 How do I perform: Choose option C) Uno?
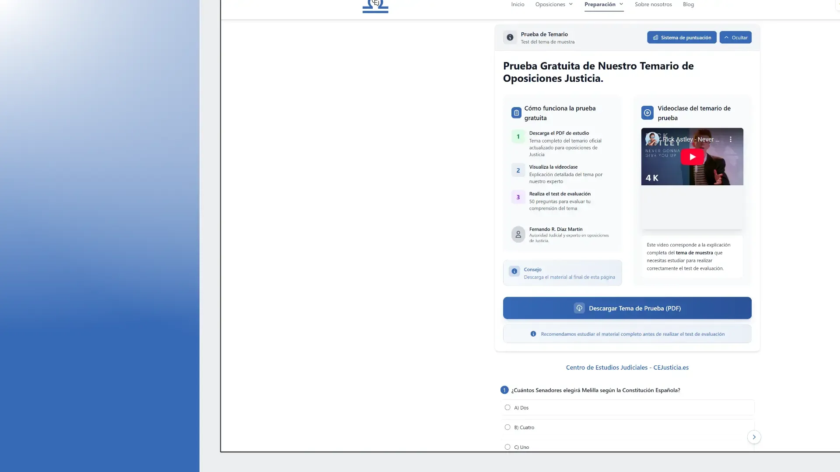click(x=507, y=447)
